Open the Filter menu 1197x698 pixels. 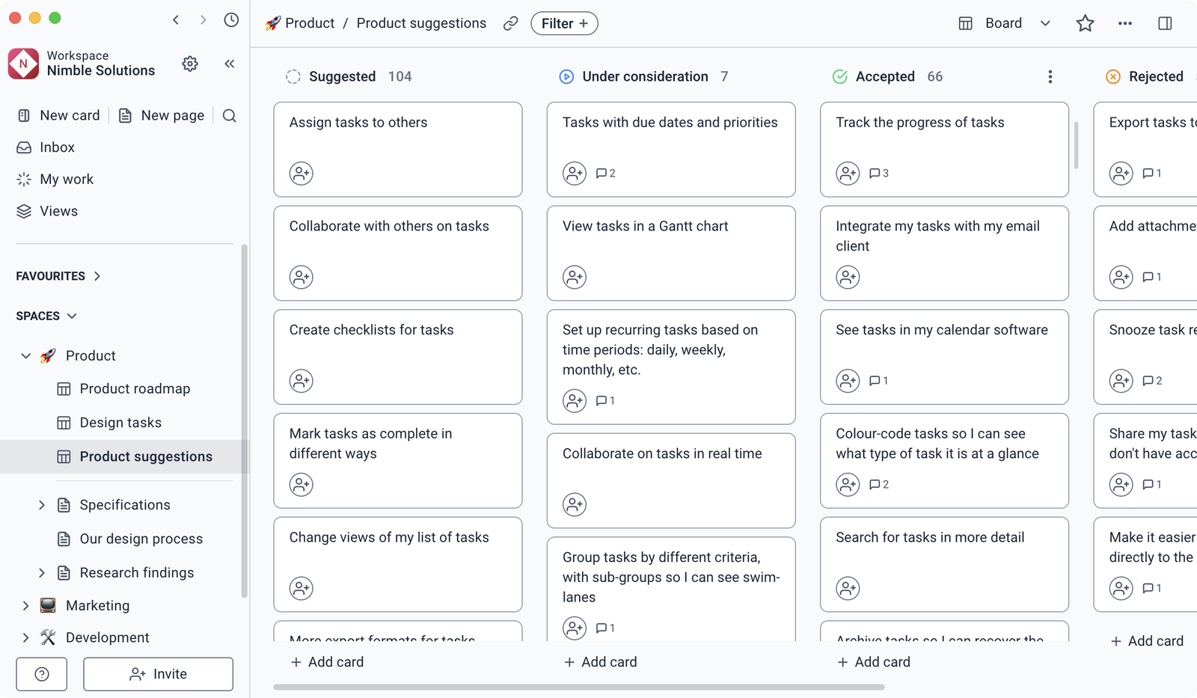[564, 23]
